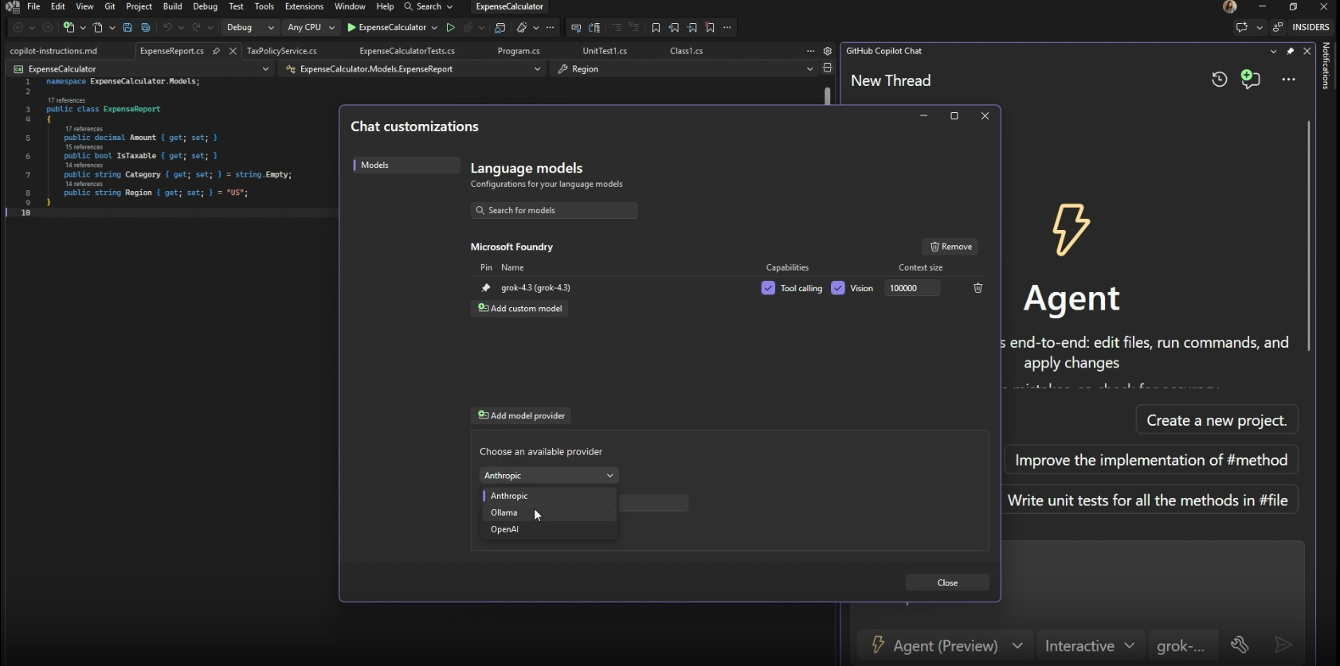
Task: Click the Live Share icon beside INSIDERS
Action: 1278,27
